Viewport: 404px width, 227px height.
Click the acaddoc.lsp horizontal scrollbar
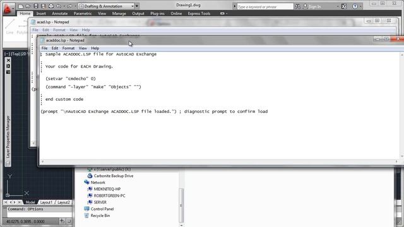[219, 161]
